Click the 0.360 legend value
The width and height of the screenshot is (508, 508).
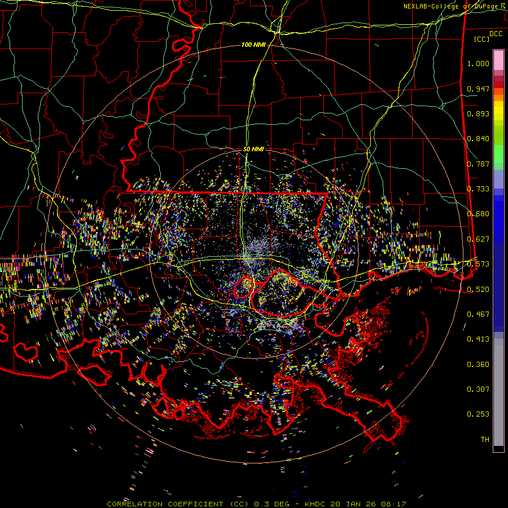click(x=478, y=365)
